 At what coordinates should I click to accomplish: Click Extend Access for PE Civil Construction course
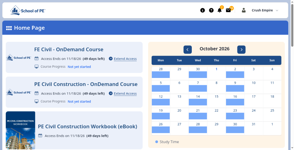click(x=125, y=93)
